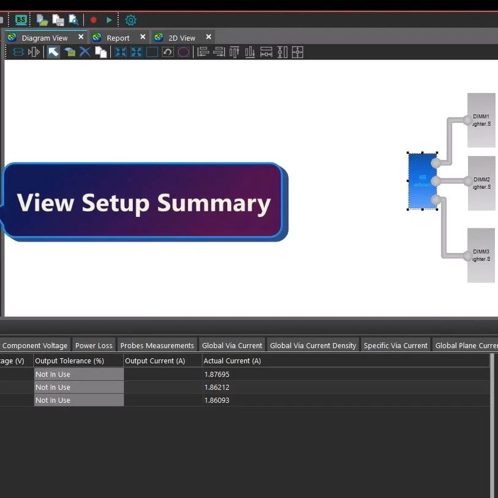
Task: Open the 2D View tab
Action: point(181,38)
